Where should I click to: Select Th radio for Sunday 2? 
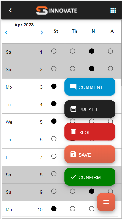coord(73,69)
